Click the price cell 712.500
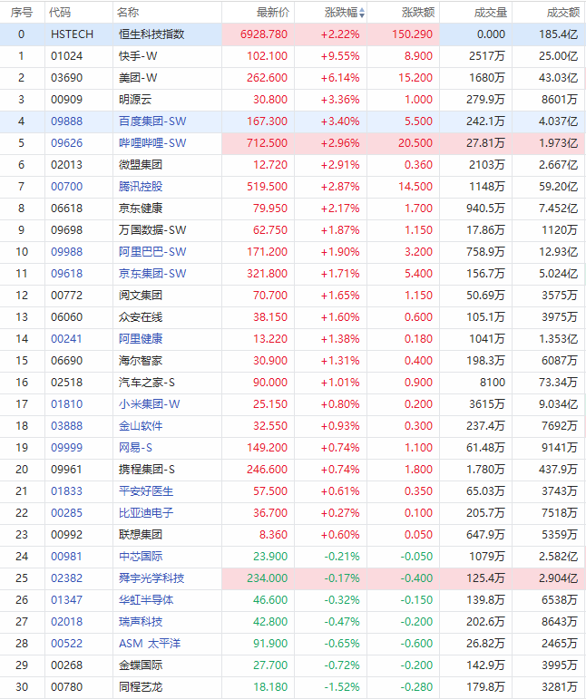The height and width of the screenshot is (699, 586). pos(267,143)
